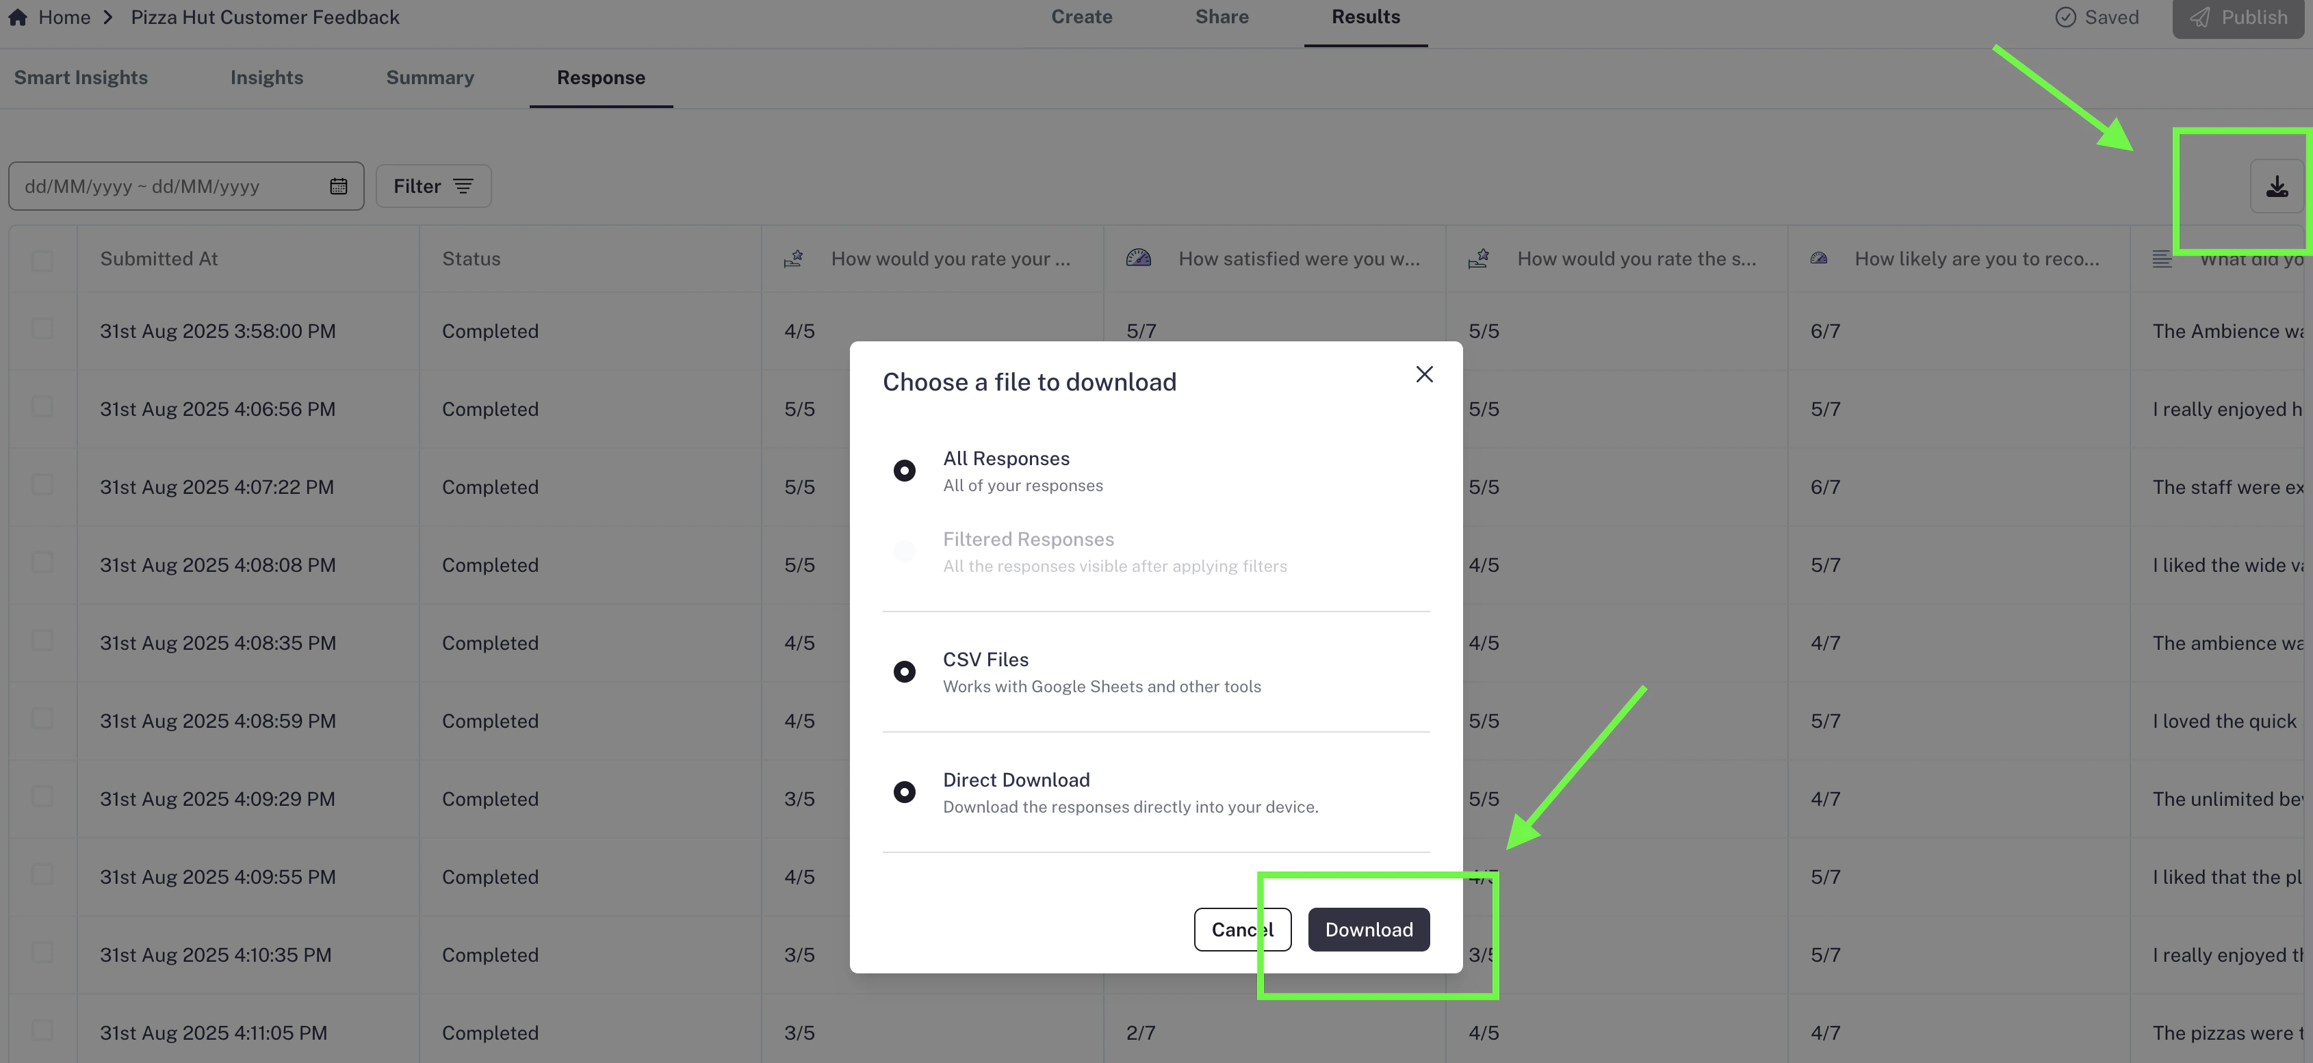This screenshot has width=2313, height=1063.
Task: Open the calendar date picker icon
Action: (x=339, y=187)
